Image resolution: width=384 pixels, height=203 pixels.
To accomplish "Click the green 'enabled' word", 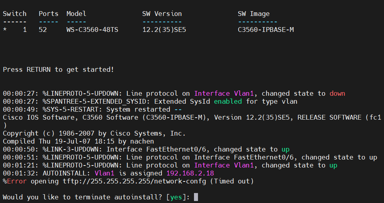I will tap(228, 101).
